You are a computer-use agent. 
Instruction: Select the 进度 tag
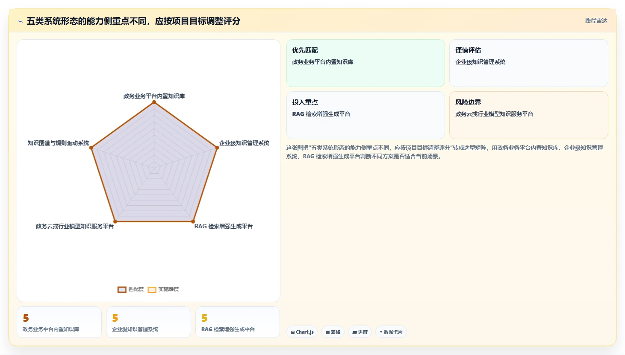(x=360, y=332)
